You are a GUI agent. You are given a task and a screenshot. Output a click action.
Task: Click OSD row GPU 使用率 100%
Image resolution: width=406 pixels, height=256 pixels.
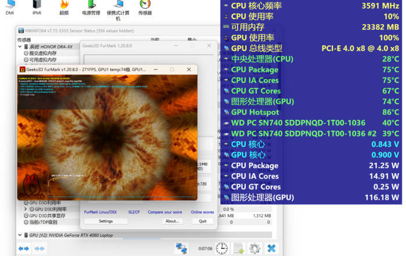coord(311,38)
